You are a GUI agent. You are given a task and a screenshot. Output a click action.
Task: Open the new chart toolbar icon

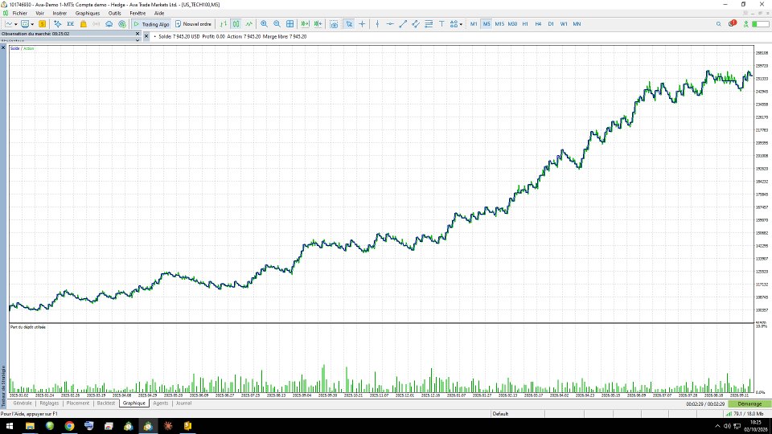click(8, 23)
